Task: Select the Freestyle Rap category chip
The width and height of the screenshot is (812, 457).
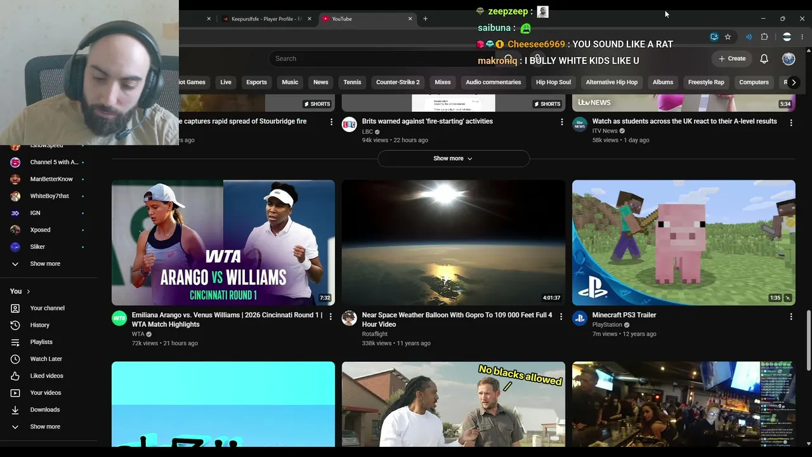Action: (x=706, y=82)
